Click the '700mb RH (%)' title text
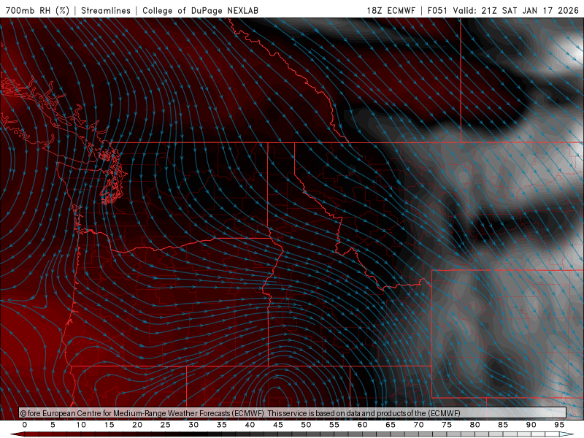This screenshot has height=438, width=584. click(x=38, y=10)
